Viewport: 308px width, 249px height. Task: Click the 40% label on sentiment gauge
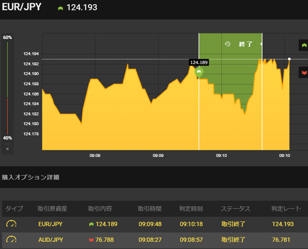(7, 138)
